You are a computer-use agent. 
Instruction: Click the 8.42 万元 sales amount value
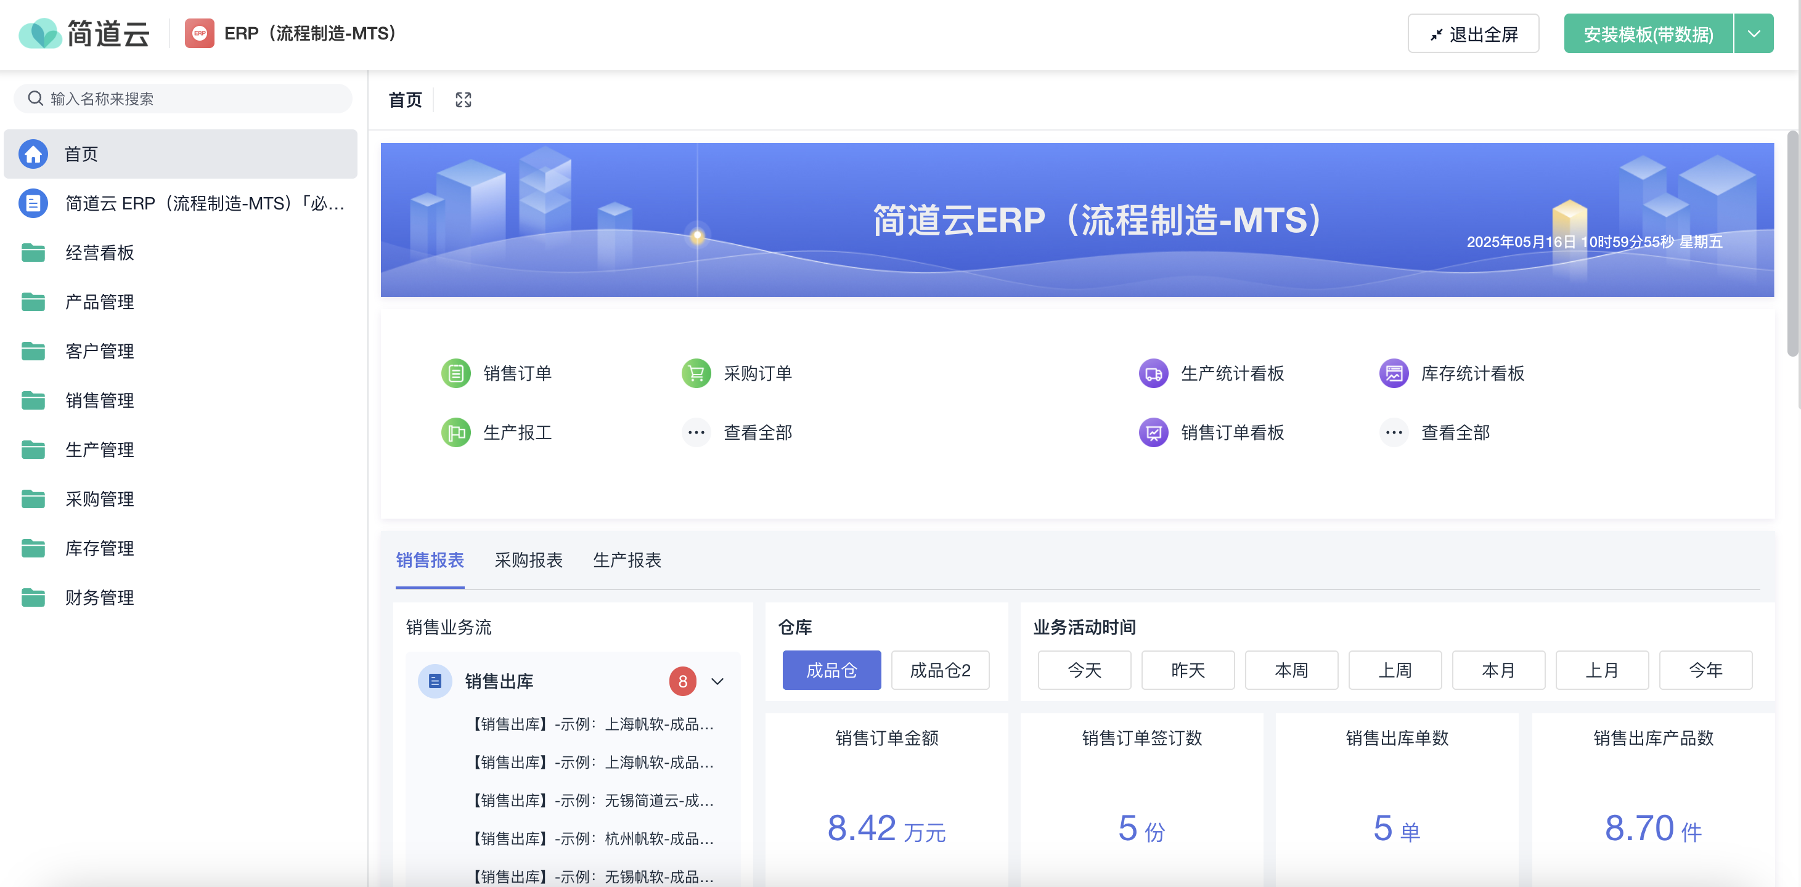[886, 828]
